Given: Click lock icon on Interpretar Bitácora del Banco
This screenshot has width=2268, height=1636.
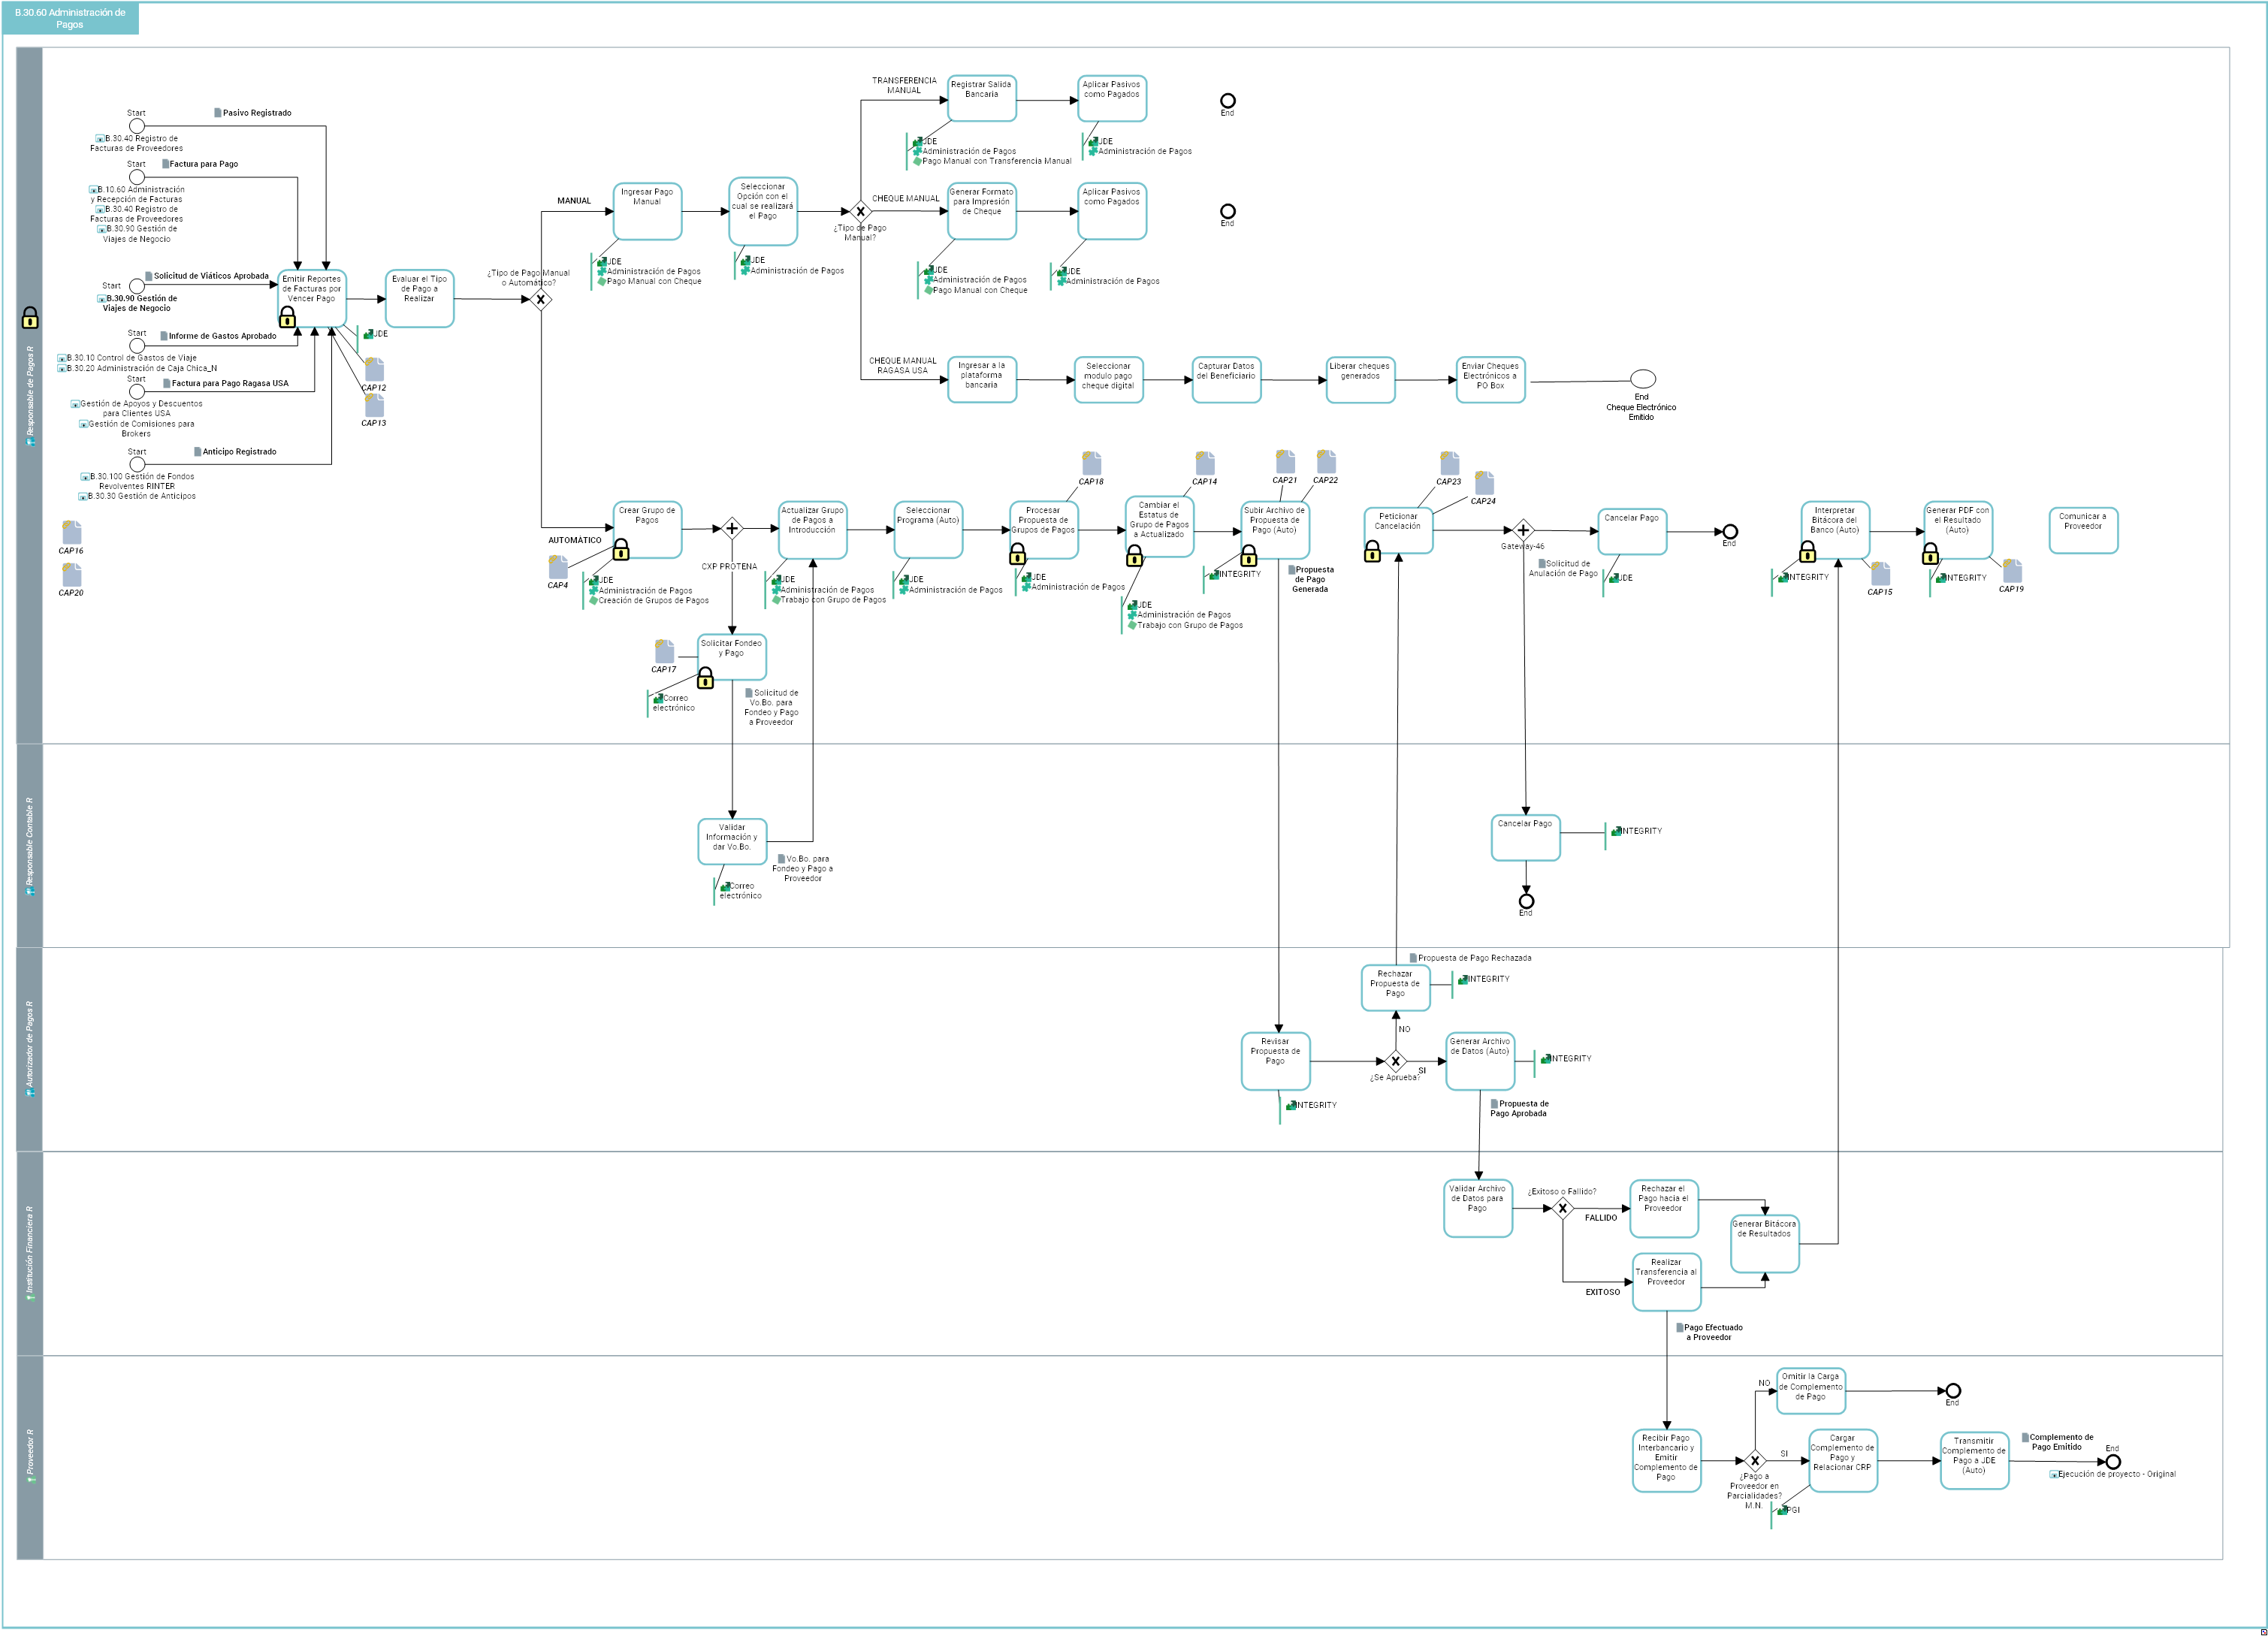Looking at the screenshot, I should tap(1808, 551).
